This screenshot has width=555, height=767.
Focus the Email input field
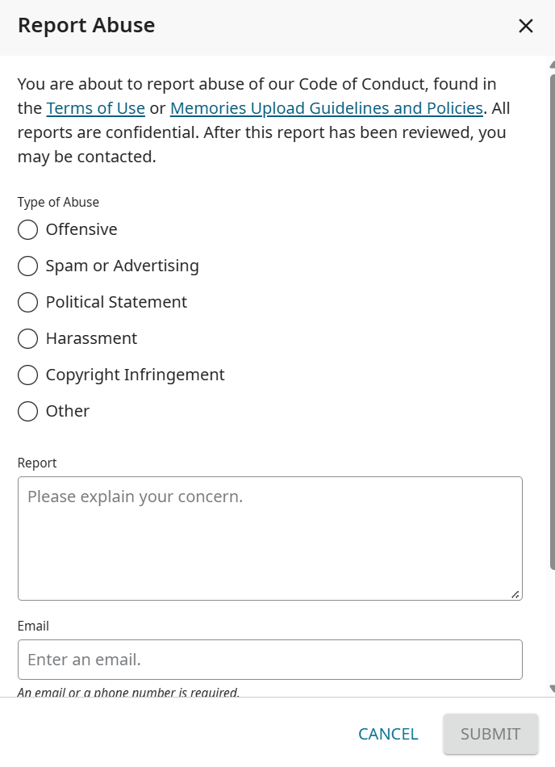pyautogui.click(x=269, y=660)
